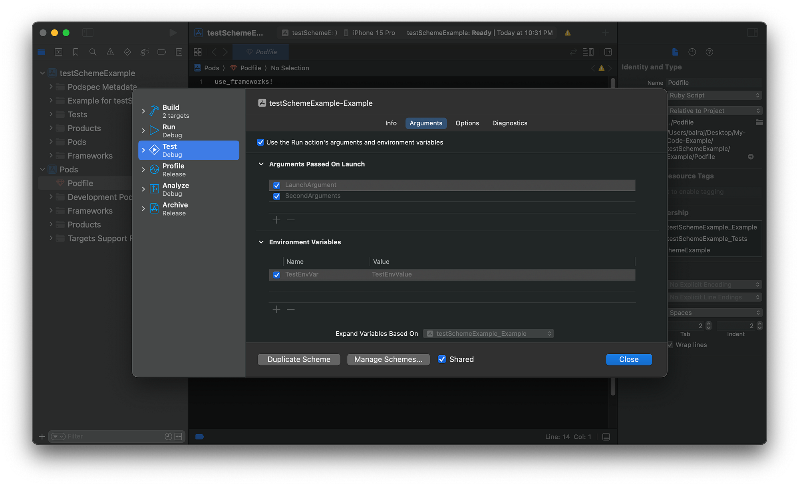Screen dimensions: 799x487
Task: Click the blue Close button
Action: 629,359
